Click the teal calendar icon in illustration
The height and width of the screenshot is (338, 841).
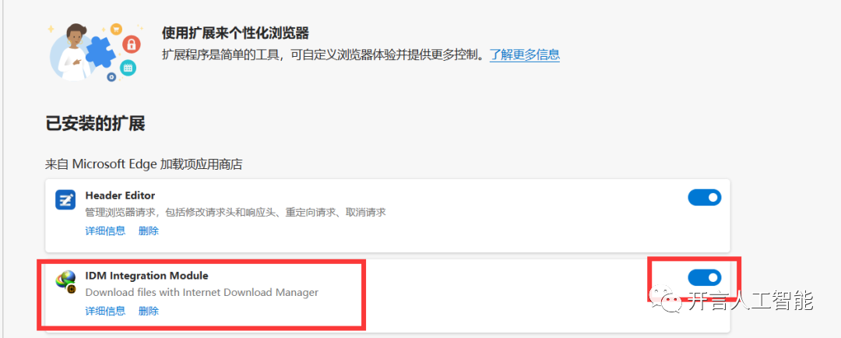(x=128, y=67)
